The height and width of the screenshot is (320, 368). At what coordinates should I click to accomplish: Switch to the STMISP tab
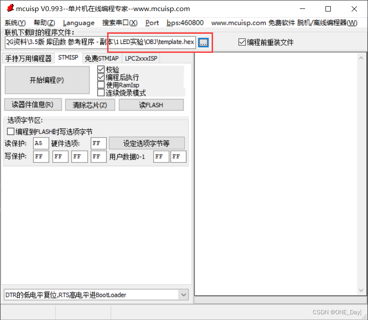68,58
